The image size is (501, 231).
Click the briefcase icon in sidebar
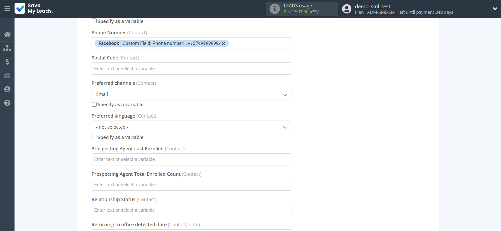(7, 76)
